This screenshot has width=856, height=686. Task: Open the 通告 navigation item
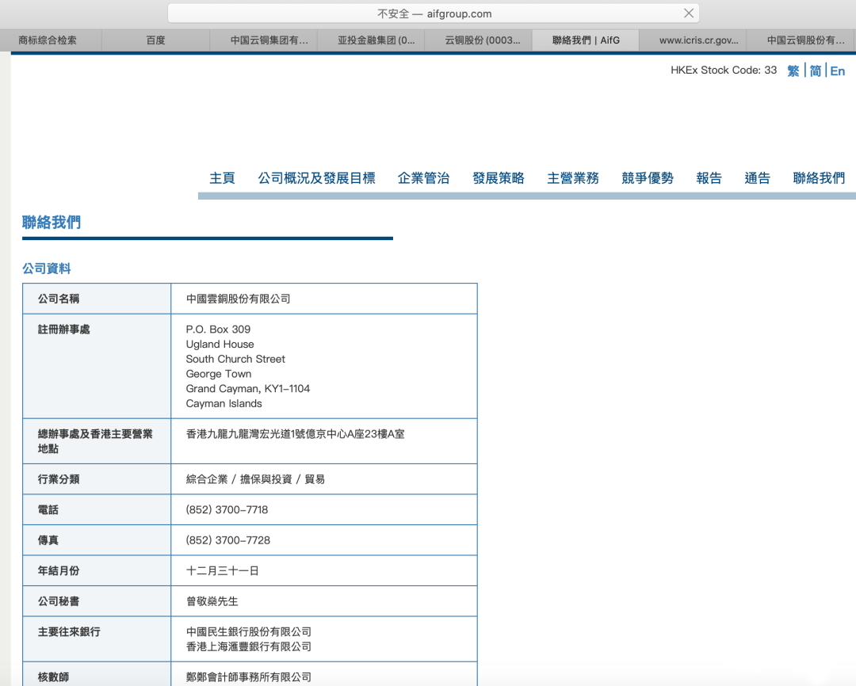pos(757,177)
